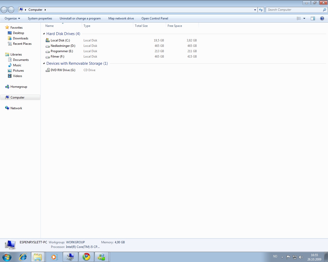Expand the breadcrumb arrow after Computer

click(45, 10)
